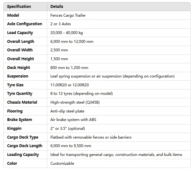Viewport: 195px width, 172px height.
Task: Select the Tyre Quantity label
Action: tap(20, 94)
